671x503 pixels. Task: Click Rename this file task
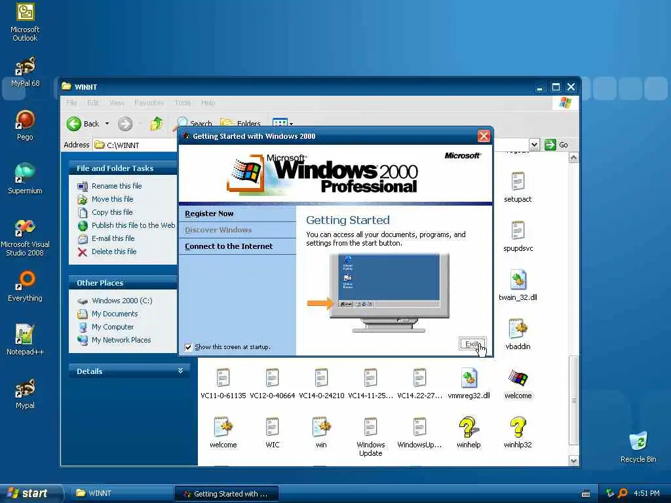coord(117,186)
